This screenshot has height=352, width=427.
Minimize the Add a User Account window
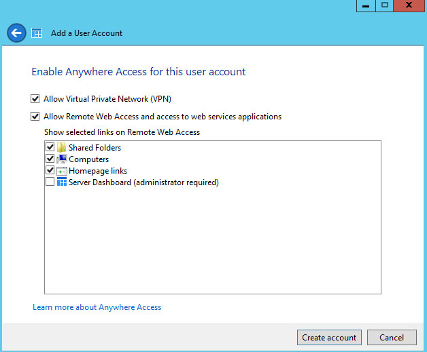(366, 5)
